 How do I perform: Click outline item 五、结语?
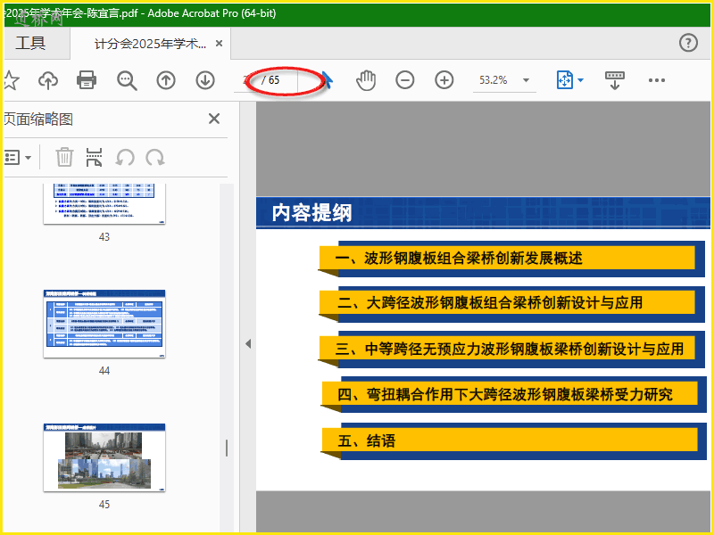click(367, 440)
